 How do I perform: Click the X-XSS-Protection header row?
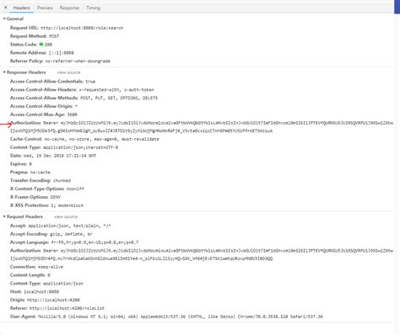[46, 205]
